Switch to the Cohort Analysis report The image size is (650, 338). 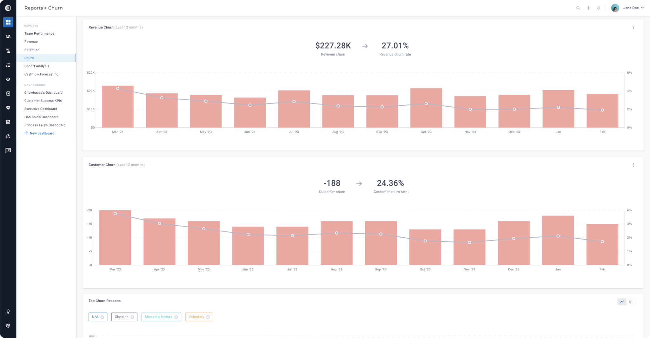(x=36, y=66)
